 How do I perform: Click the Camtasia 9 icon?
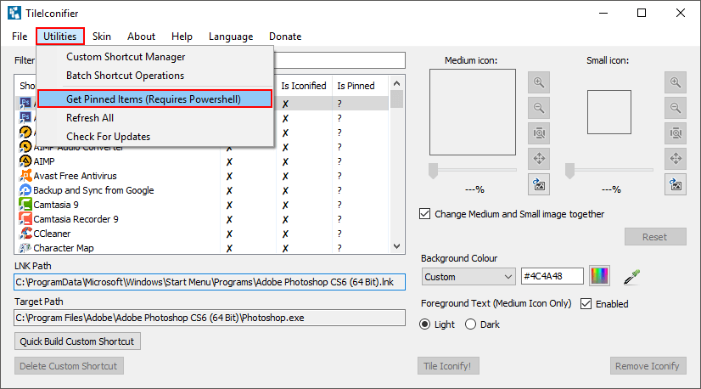pos(25,205)
